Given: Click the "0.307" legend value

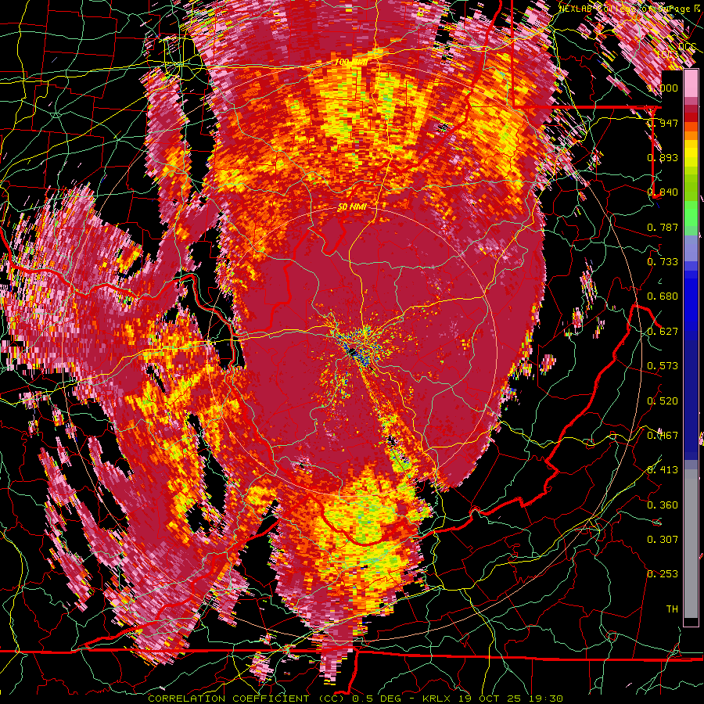Looking at the screenshot, I should pos(663,540).
